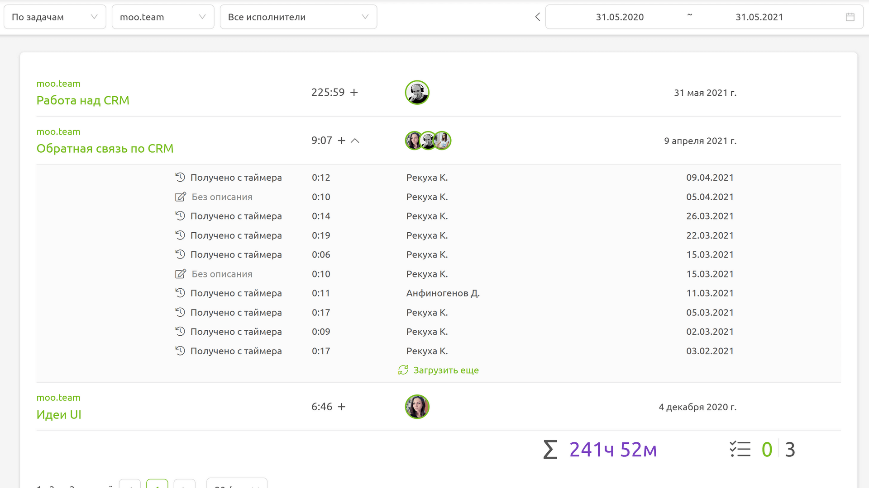Screen dimensions: 869x488
Task: Click start date field 31.05.2020
Action: [x=620, y=17]
